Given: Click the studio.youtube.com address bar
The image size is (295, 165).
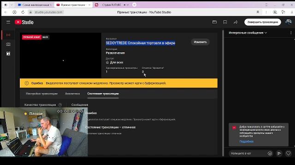Looking at the screenshot, I should [48, 12].
